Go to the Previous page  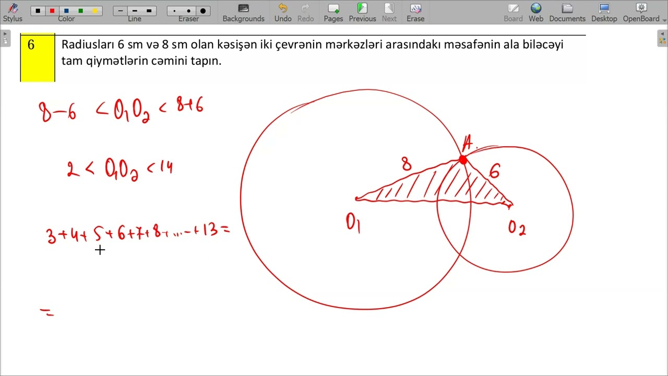(x=362, y=13)
